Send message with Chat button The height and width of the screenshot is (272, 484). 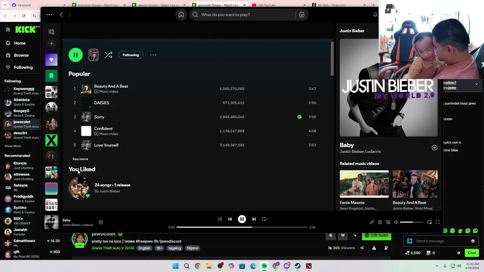pos(472,253)
